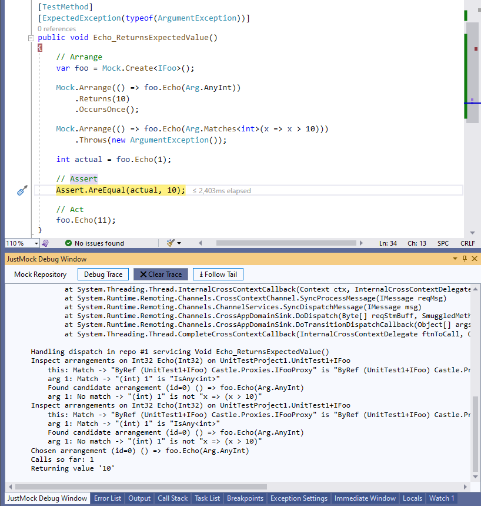This screenshot has width=481, height=506.
Task: Open the Breakpoints tab
Action: 245,498
